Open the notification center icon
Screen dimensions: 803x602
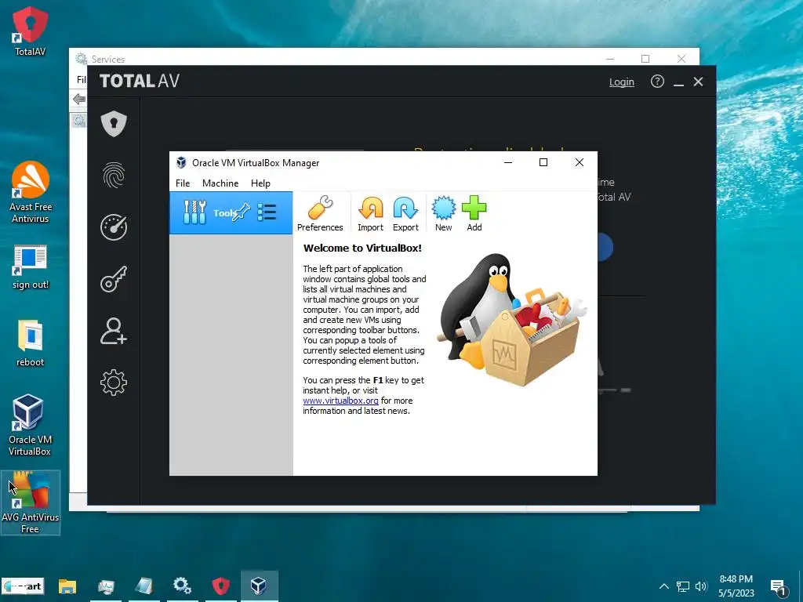779,588
